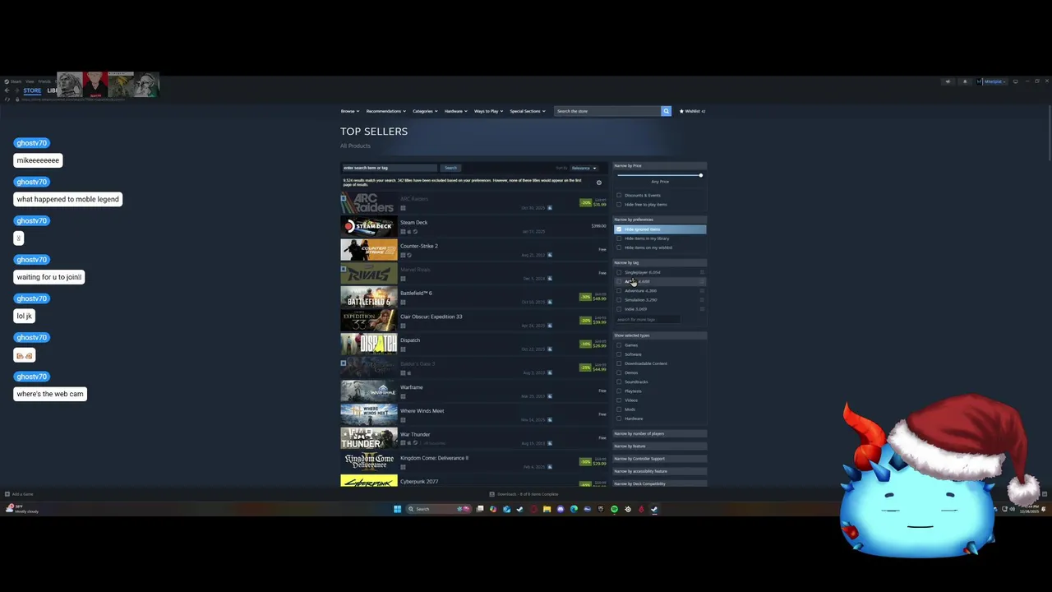1052x592 pixels.
Task: Expand Narrow by accessibility feature
Action: (659, 471)
